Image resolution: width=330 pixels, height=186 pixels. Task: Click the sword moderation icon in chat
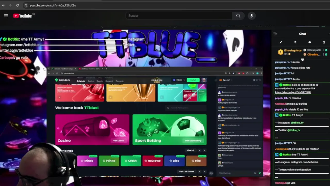click(281, 42)
